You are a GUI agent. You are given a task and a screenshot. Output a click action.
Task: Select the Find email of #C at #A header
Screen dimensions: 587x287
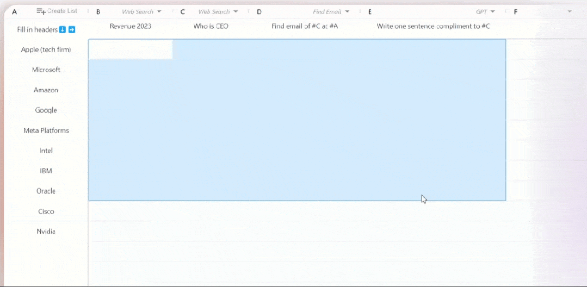[x=305, y=26]
